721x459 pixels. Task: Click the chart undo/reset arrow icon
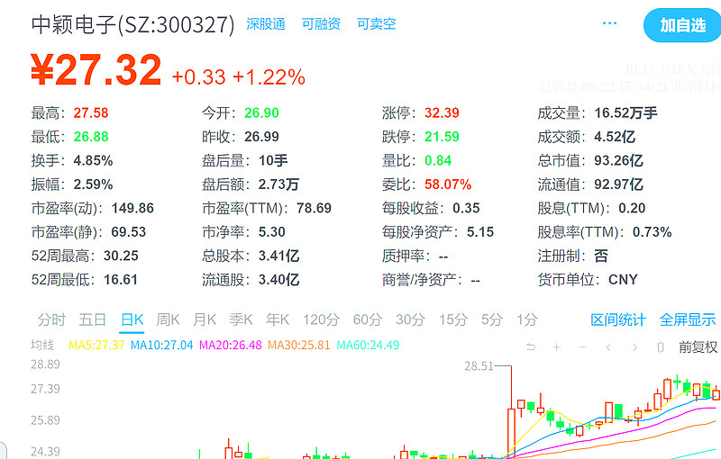pyautogui.click(x=531, y=347)
